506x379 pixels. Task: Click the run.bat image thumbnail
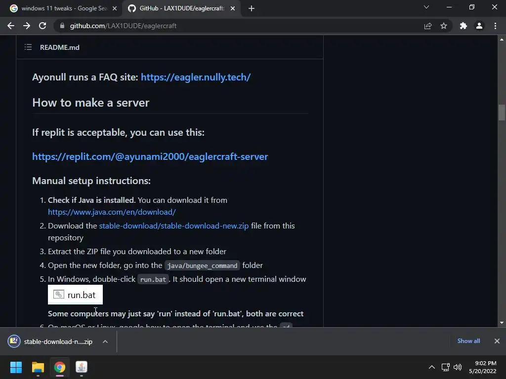pyautogui.click(x=75, y=295)
